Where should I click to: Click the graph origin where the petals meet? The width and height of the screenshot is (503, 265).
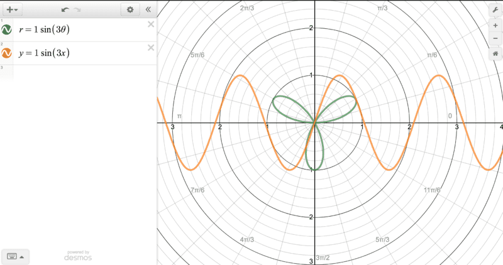tap(314, 123)
